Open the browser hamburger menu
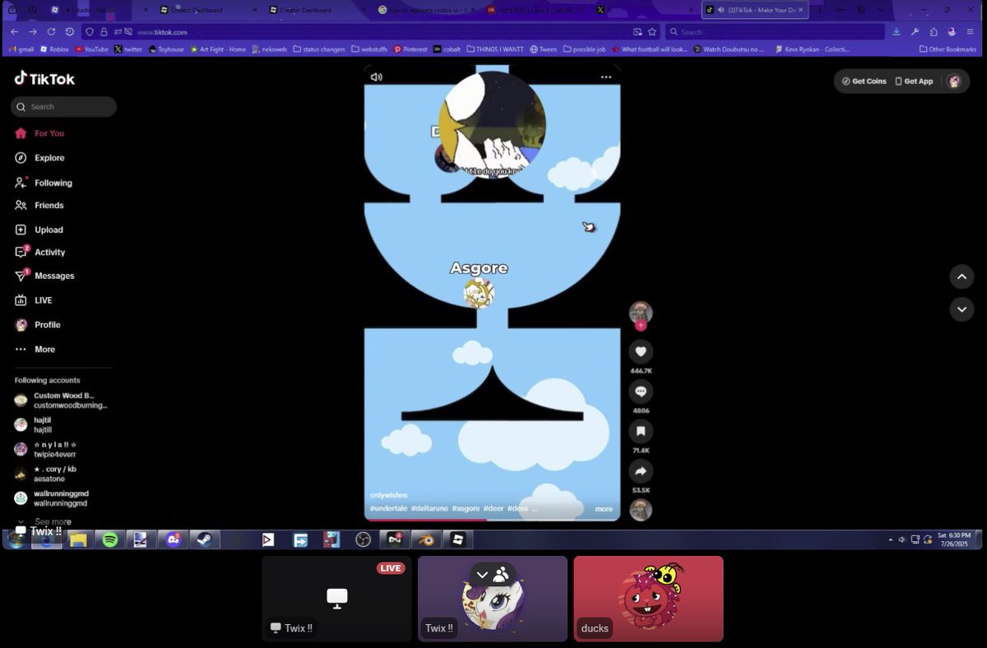The height and width of the screenshot is (648, 987). pyautogui.click(x=970, y=32)
